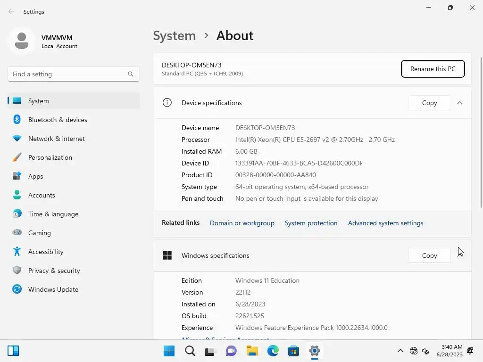Image resolution: width=483 pixels, height=362 pixels.
Task: Click the settings page vertical scrollbar
Action: (x=481, y=132)
